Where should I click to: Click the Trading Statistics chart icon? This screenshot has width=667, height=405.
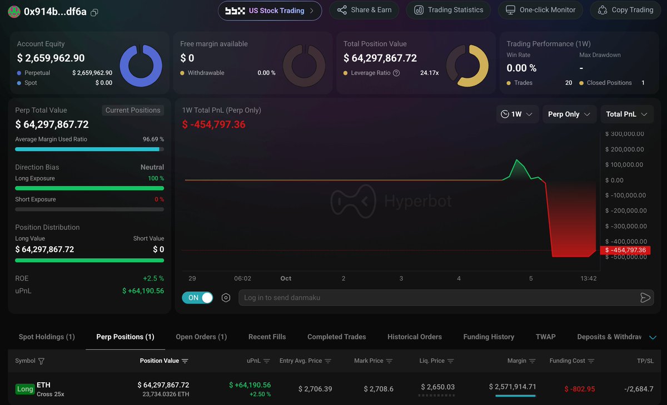click(419, 10)
